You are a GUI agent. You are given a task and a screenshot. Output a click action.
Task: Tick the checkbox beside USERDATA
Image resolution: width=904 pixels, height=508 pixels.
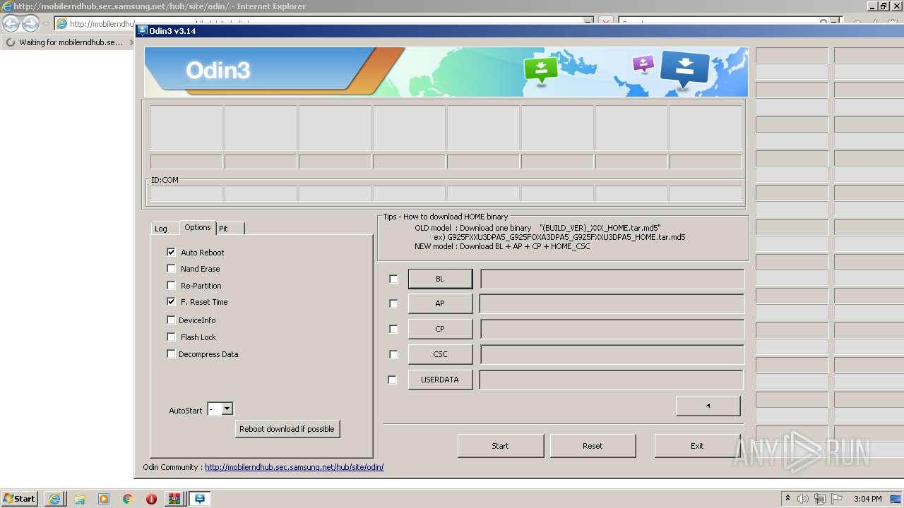(393, 380)
